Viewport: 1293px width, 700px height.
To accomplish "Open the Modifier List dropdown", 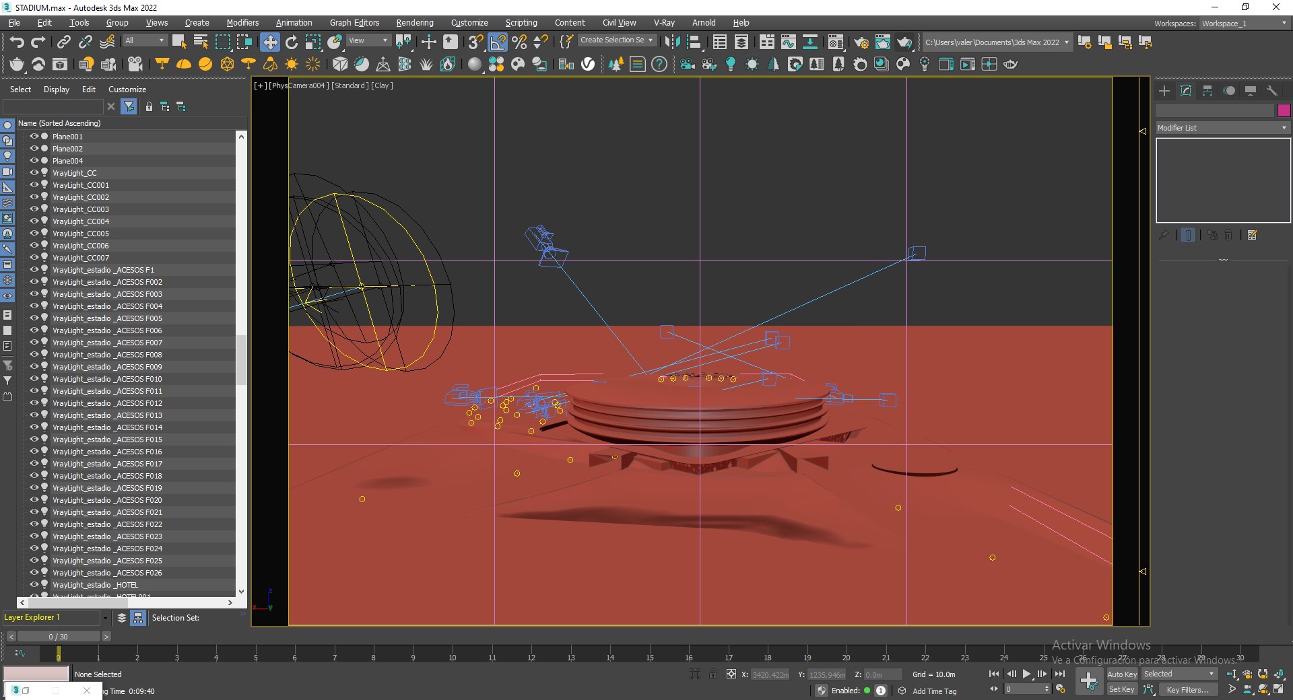I will tap(1222, 128).
